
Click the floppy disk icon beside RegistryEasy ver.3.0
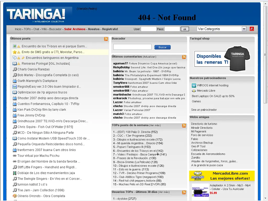(15, 87)
